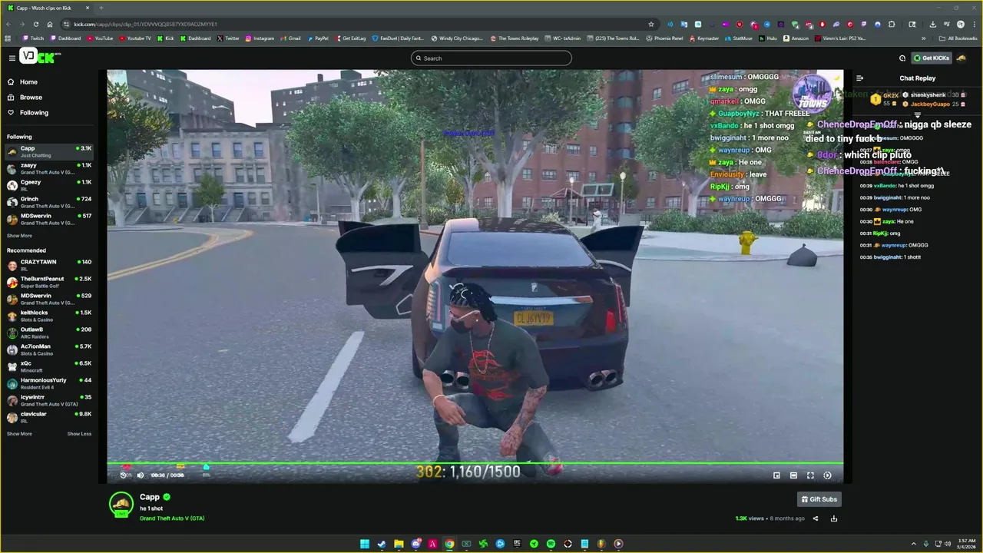Open Windows Start menu
This screenshot has height=553, width=983.
click(x=365, y=544)
